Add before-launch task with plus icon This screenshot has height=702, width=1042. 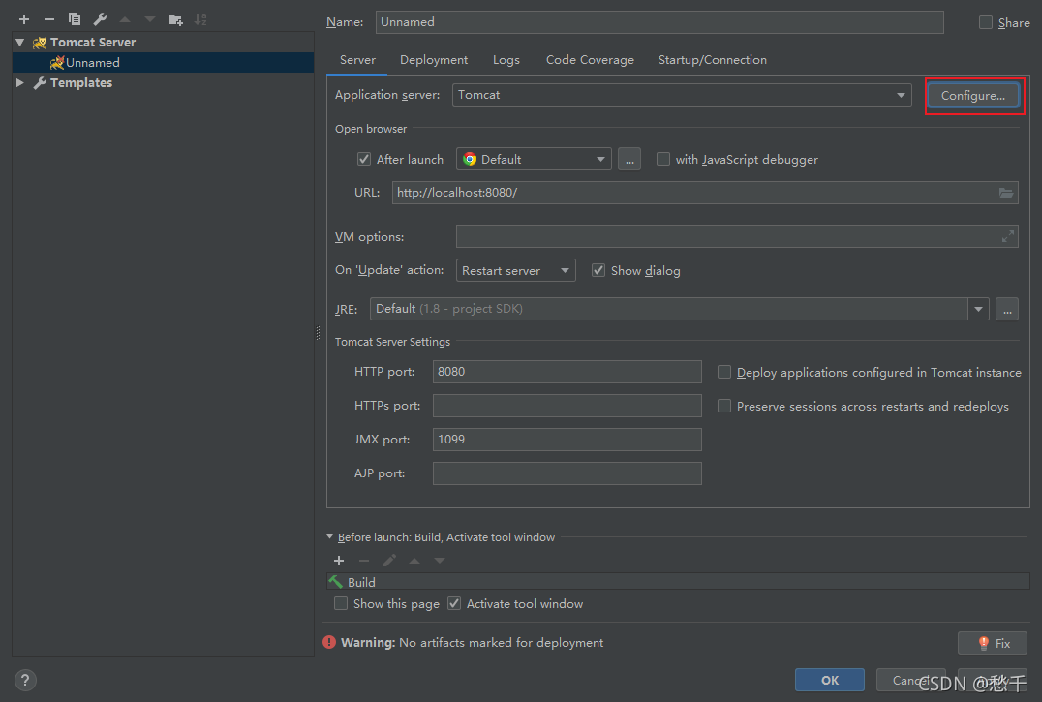click(339, 561)
